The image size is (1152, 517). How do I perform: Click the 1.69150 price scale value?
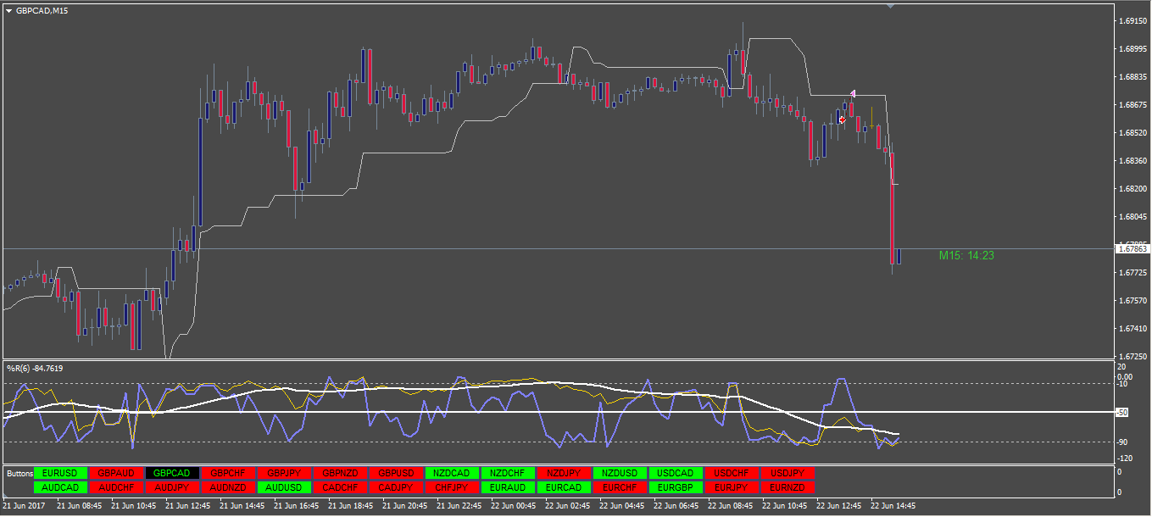click(1133, 20)
